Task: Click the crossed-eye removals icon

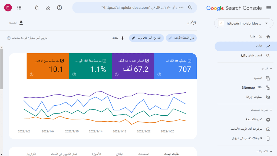Action: point(268,97)
